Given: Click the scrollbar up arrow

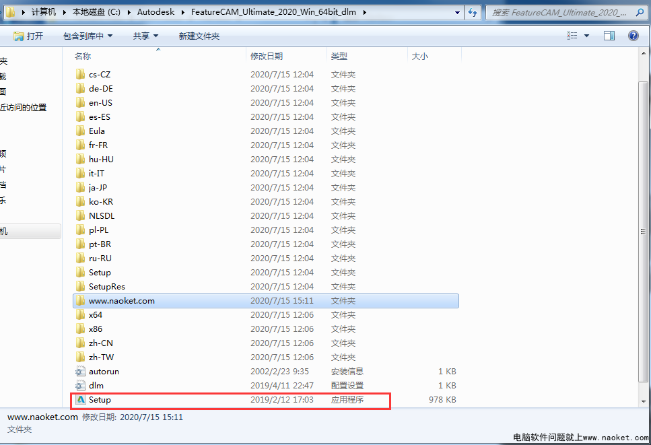Looking at the screenshot, I should [x=643, y=53].
